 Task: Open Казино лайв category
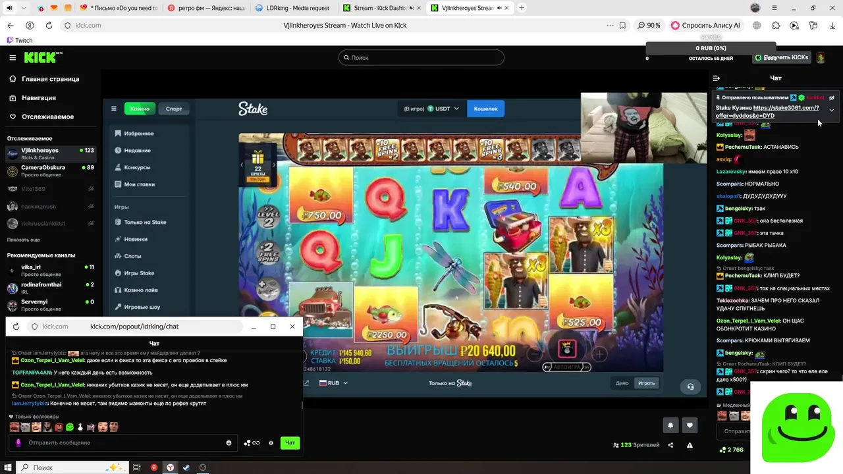(136, 290)
